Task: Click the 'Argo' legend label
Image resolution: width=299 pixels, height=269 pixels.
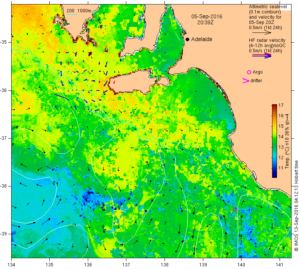Action: (x=258, y=72)
